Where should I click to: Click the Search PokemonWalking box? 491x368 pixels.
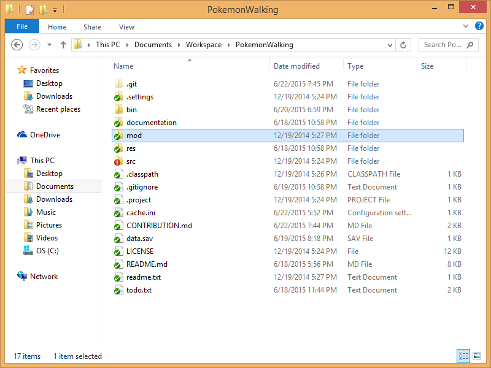coord(449,45)
